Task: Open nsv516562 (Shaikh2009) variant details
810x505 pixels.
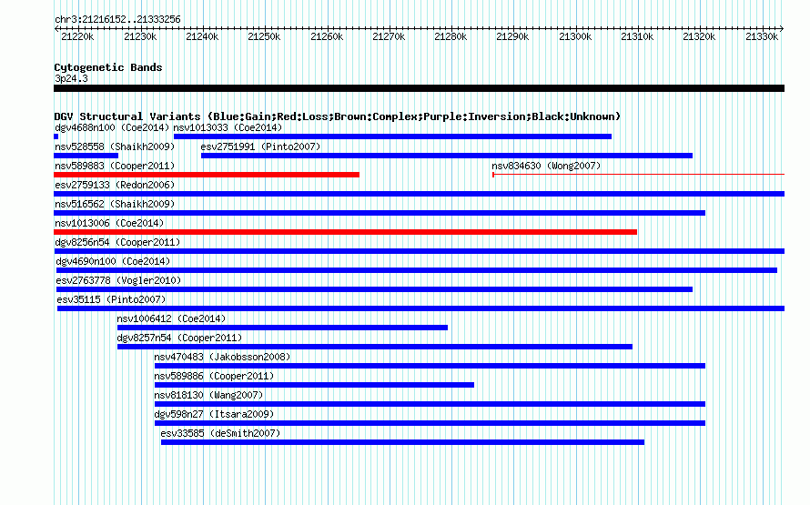Action: (115, 204)
